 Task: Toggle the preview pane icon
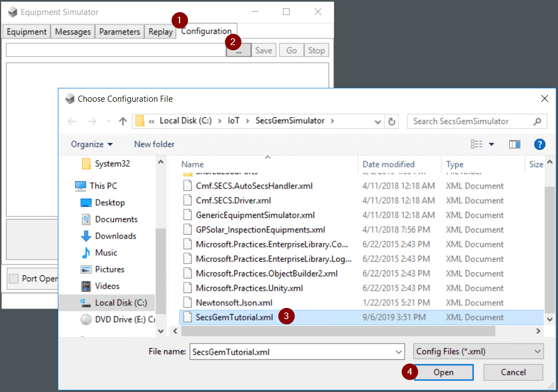click(515, 144)
